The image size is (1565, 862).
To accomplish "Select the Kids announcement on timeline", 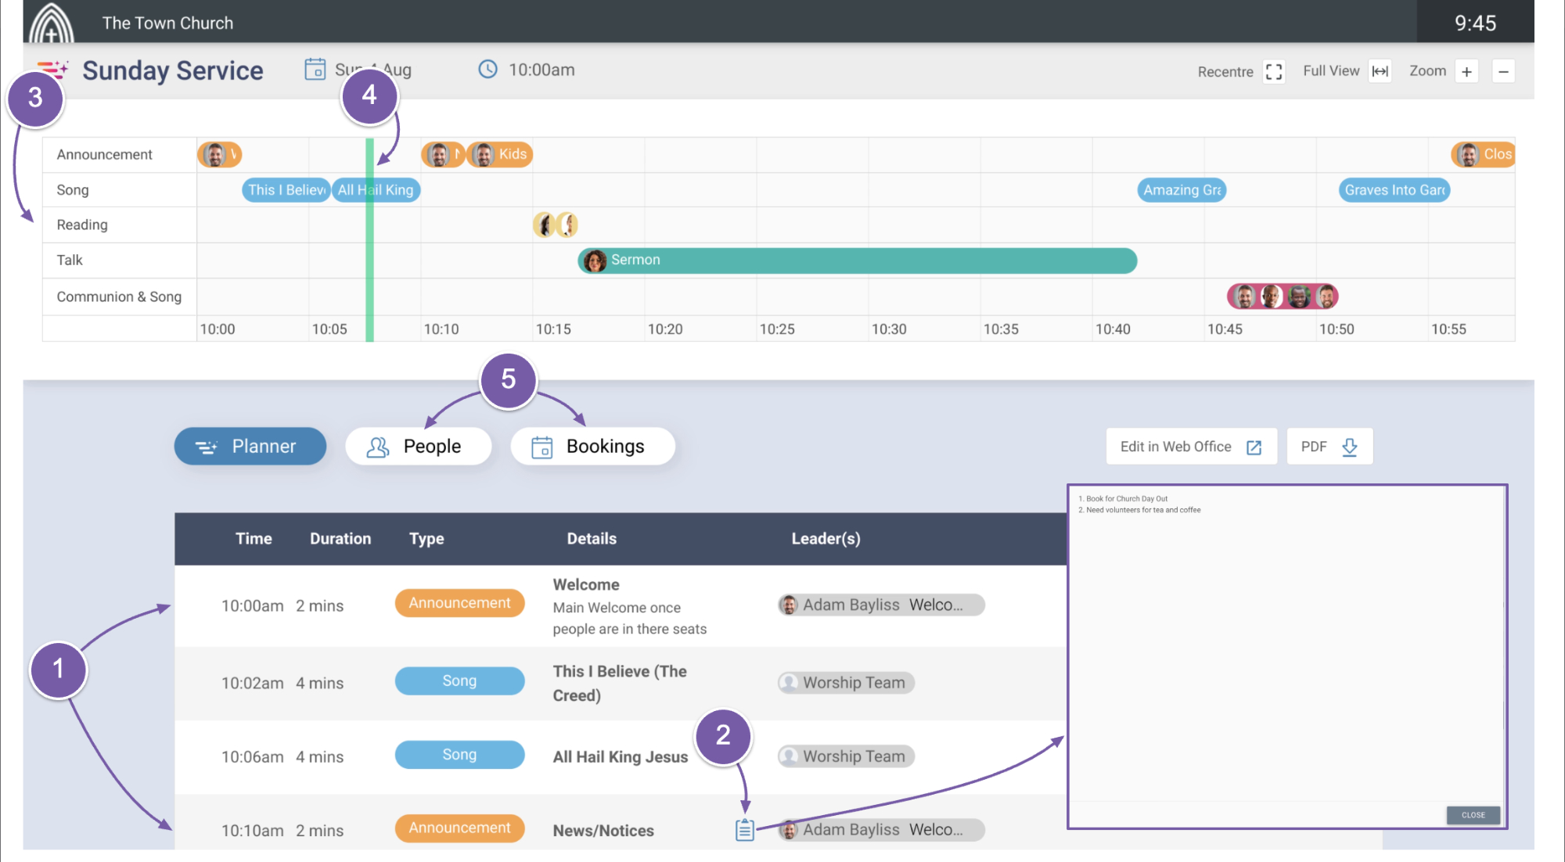I will 500,154.
